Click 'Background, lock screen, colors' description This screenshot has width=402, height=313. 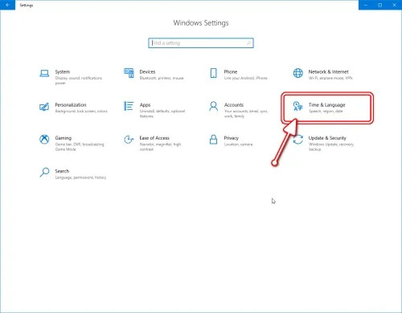coord(81,112)
